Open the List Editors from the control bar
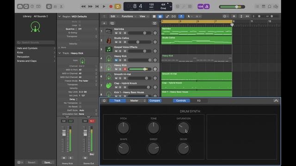The width and height of the screenshot is (296, 166). (x=257, y=6)
